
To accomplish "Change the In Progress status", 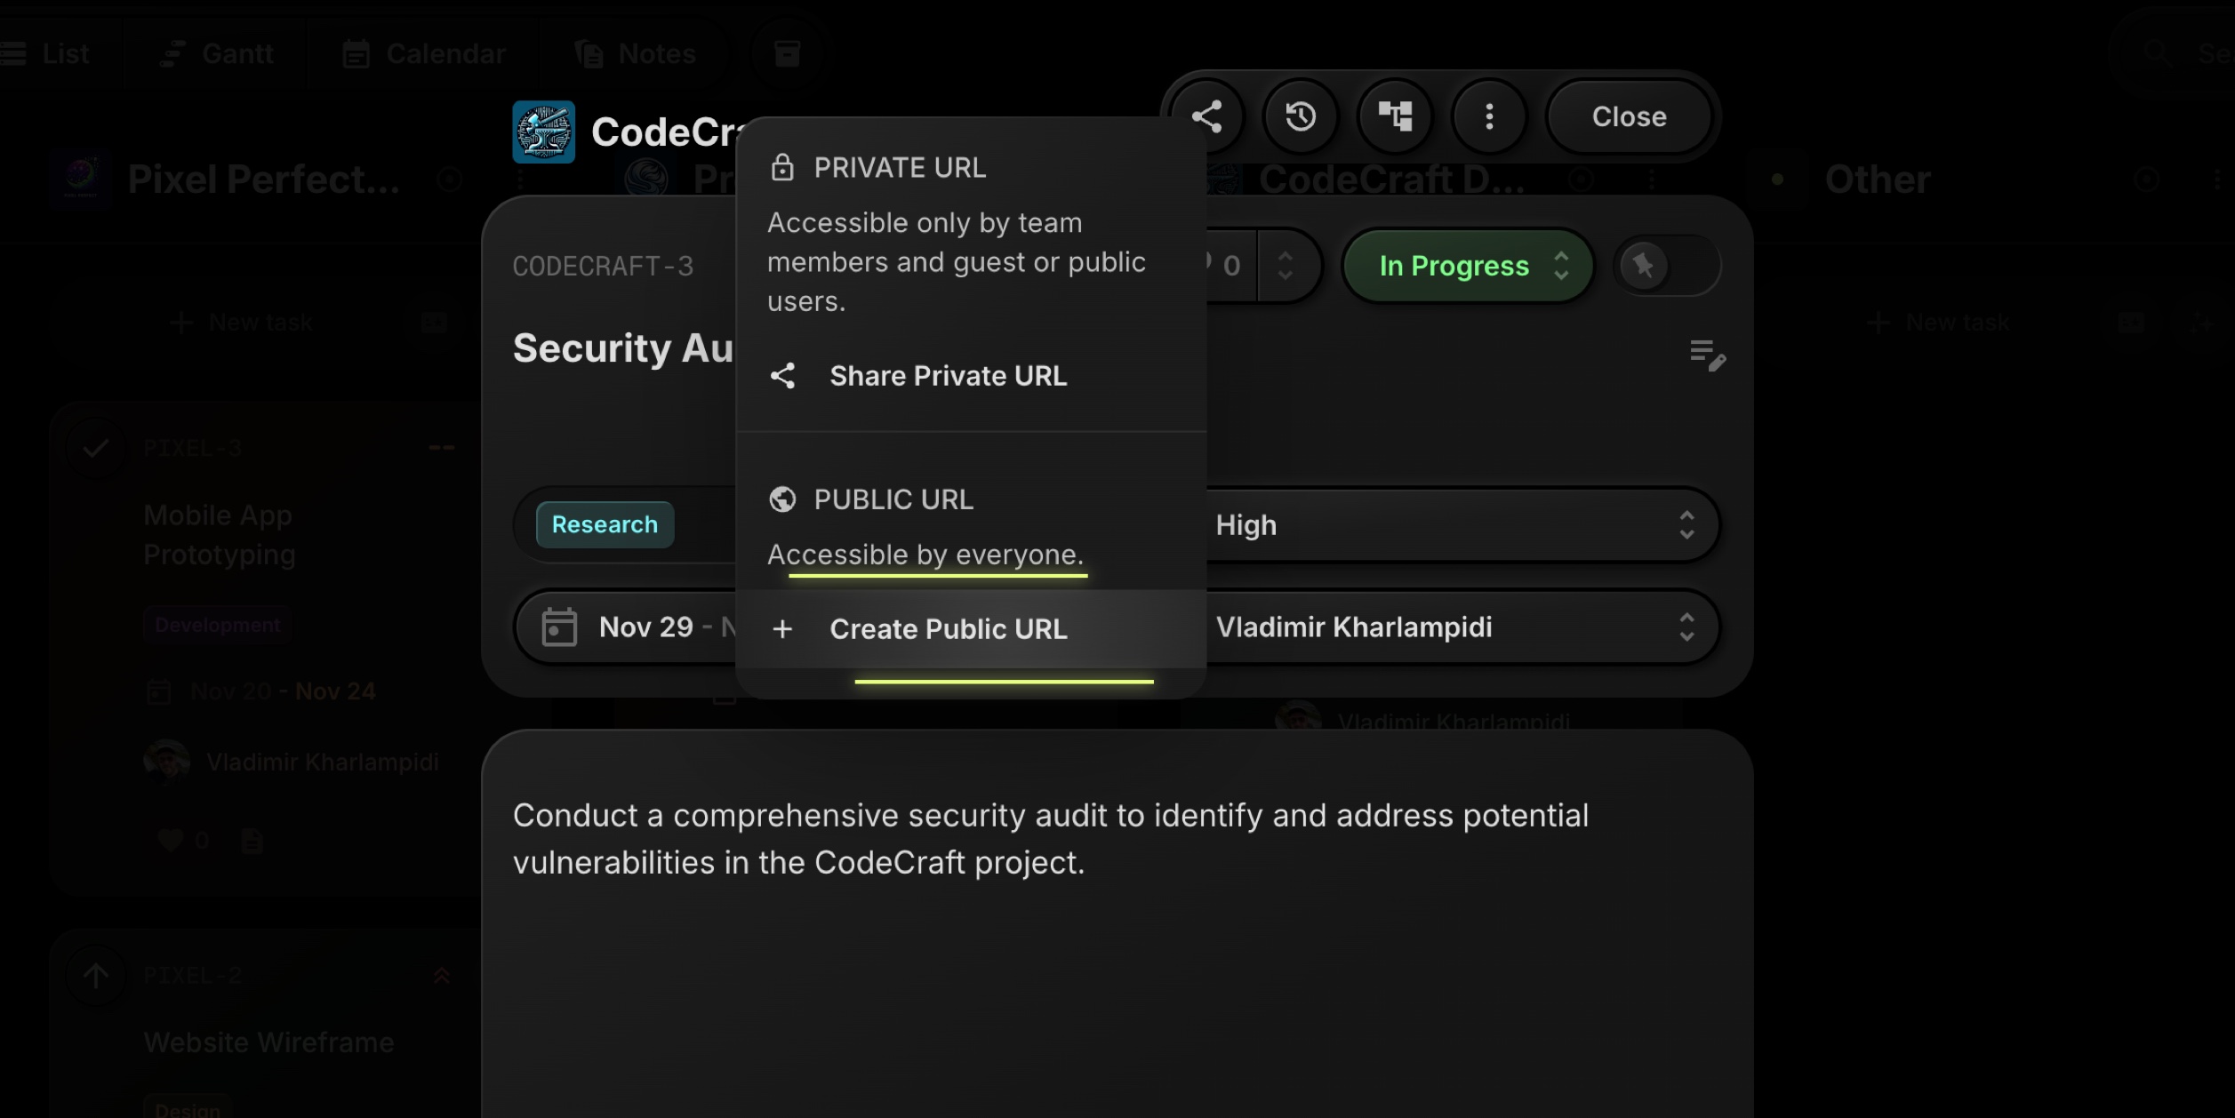I will pos(1466,265).
